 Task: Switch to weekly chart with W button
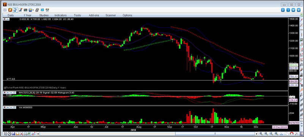point(293,10)
